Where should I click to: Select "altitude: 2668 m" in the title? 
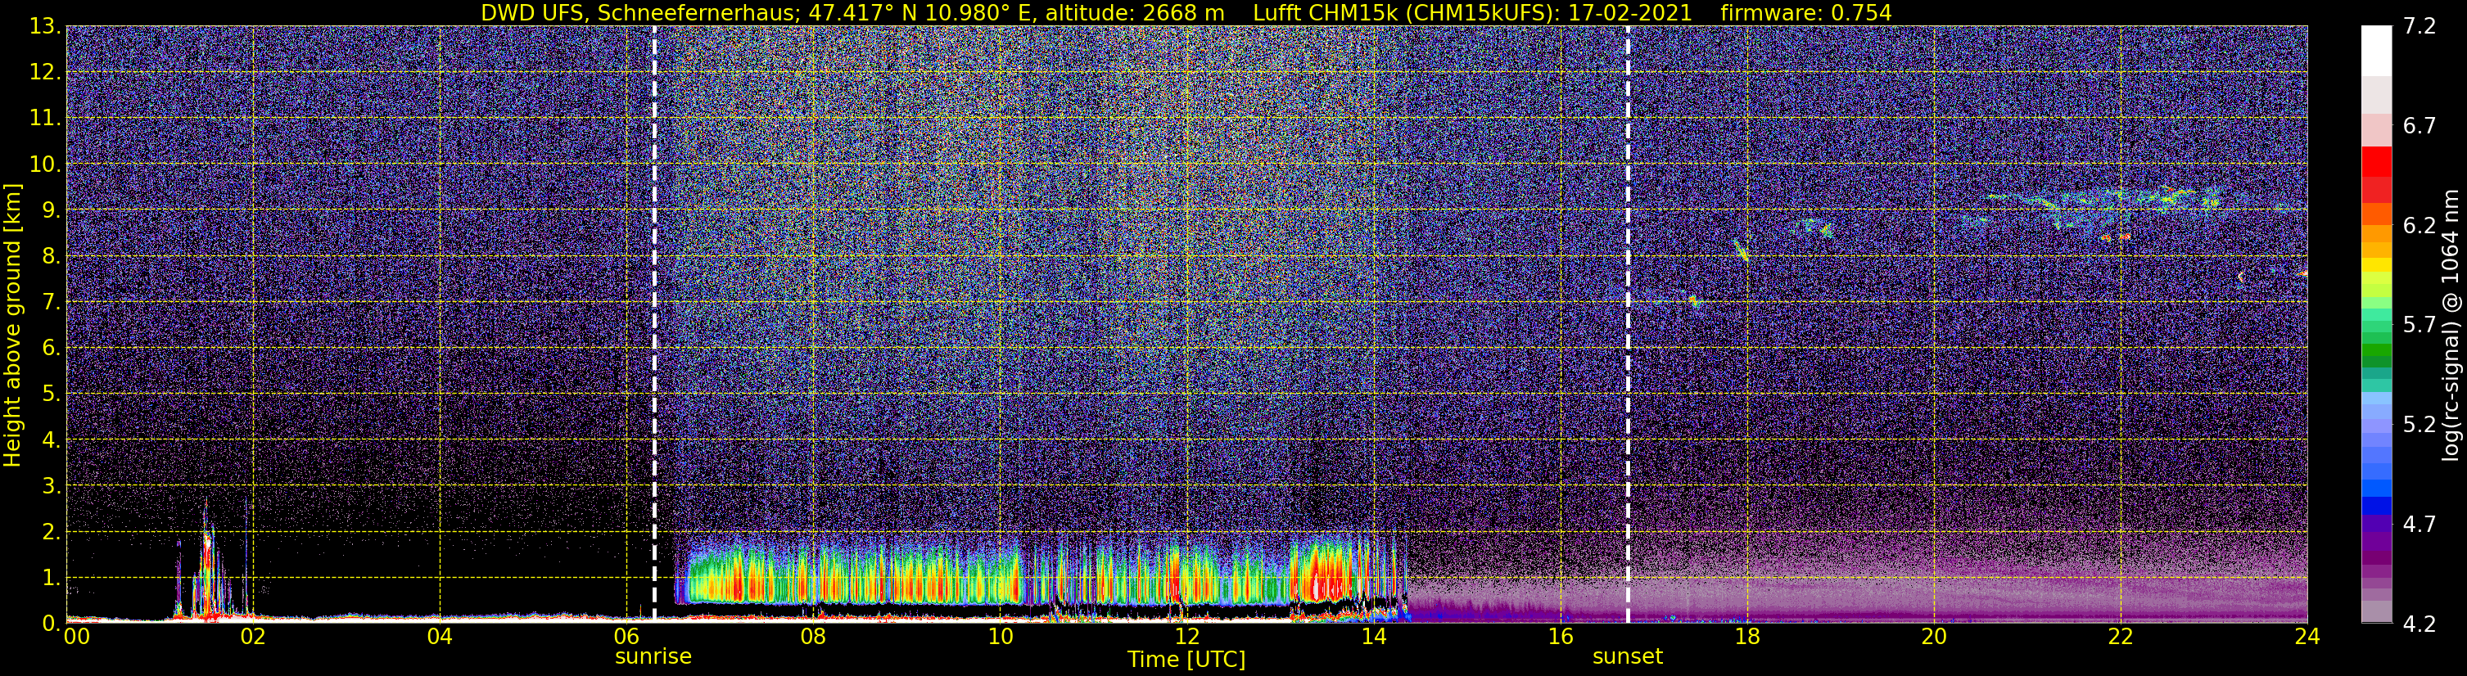point(1136,12)
